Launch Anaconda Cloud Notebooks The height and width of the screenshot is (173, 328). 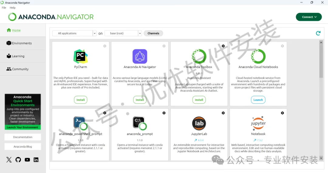coord(258,100)
